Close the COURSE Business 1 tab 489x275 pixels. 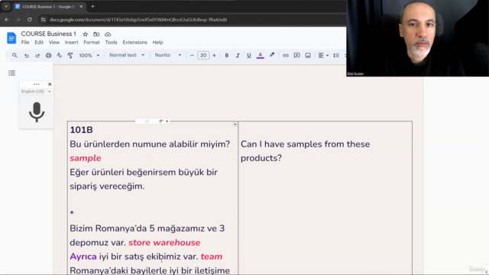click(x=81, y=6)
